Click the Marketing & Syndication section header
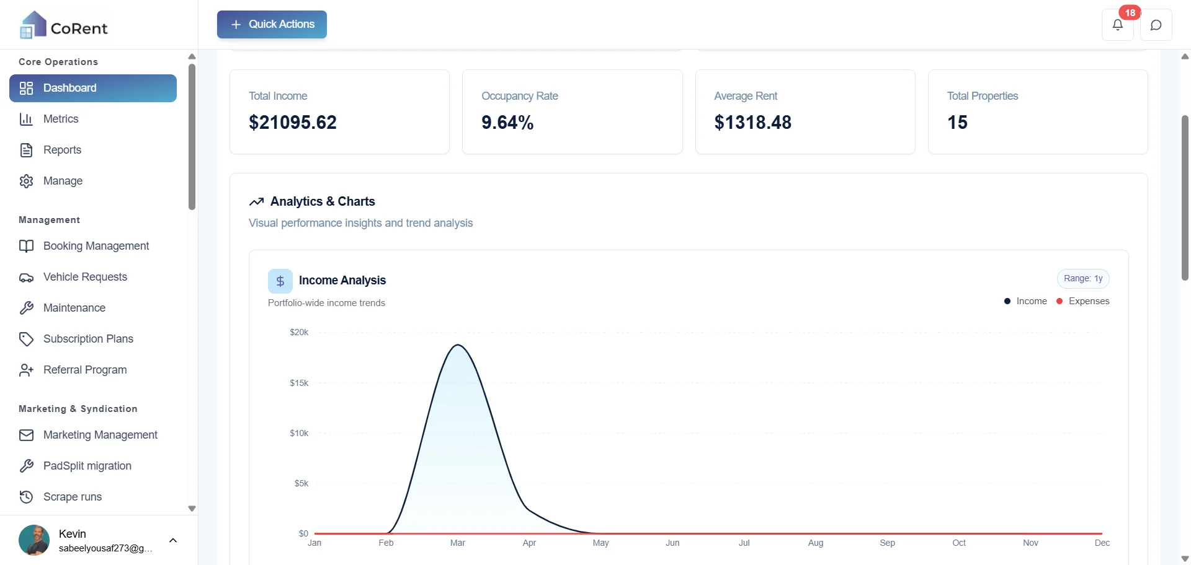This screenshot has width=1191, height=565. (78, 409)
